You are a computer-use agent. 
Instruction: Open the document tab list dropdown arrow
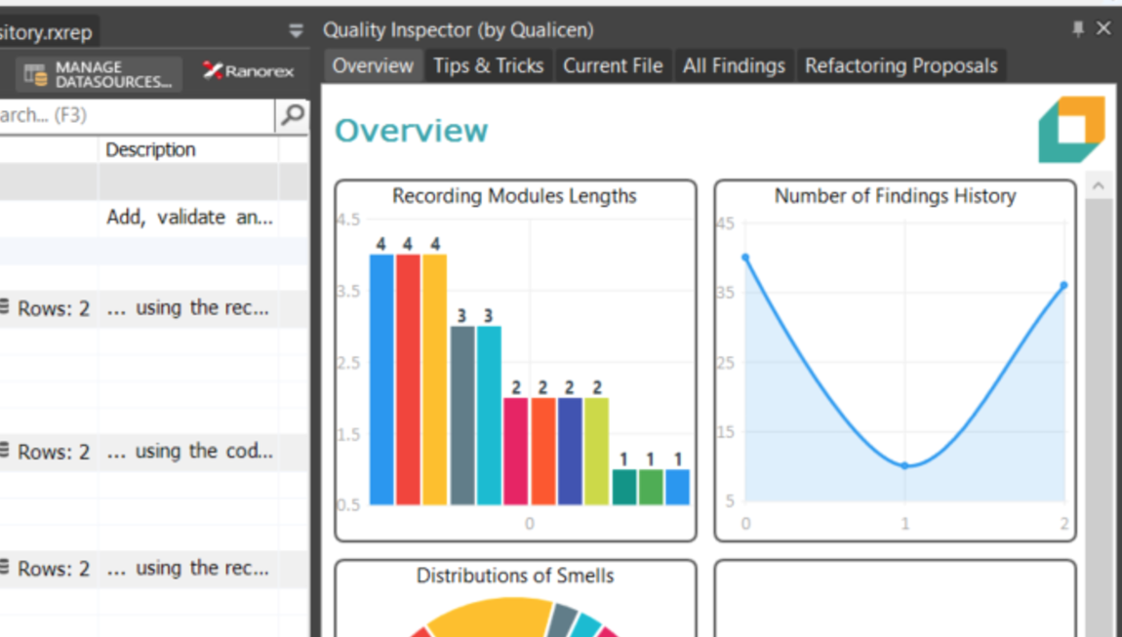pos(296,32)
